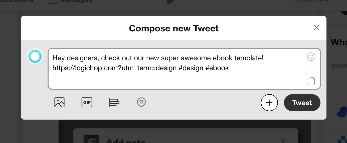Click the Twitter bird logo at top
The width and height of the screenshot is (347, 143).
pyautogui.click(x=169, y=1)
